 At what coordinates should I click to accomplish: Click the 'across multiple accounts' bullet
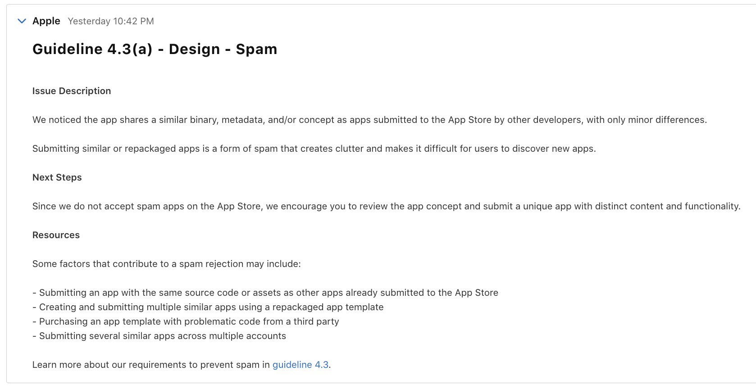click(159, 336)
